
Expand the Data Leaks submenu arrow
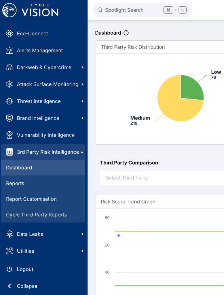(82, 234)
